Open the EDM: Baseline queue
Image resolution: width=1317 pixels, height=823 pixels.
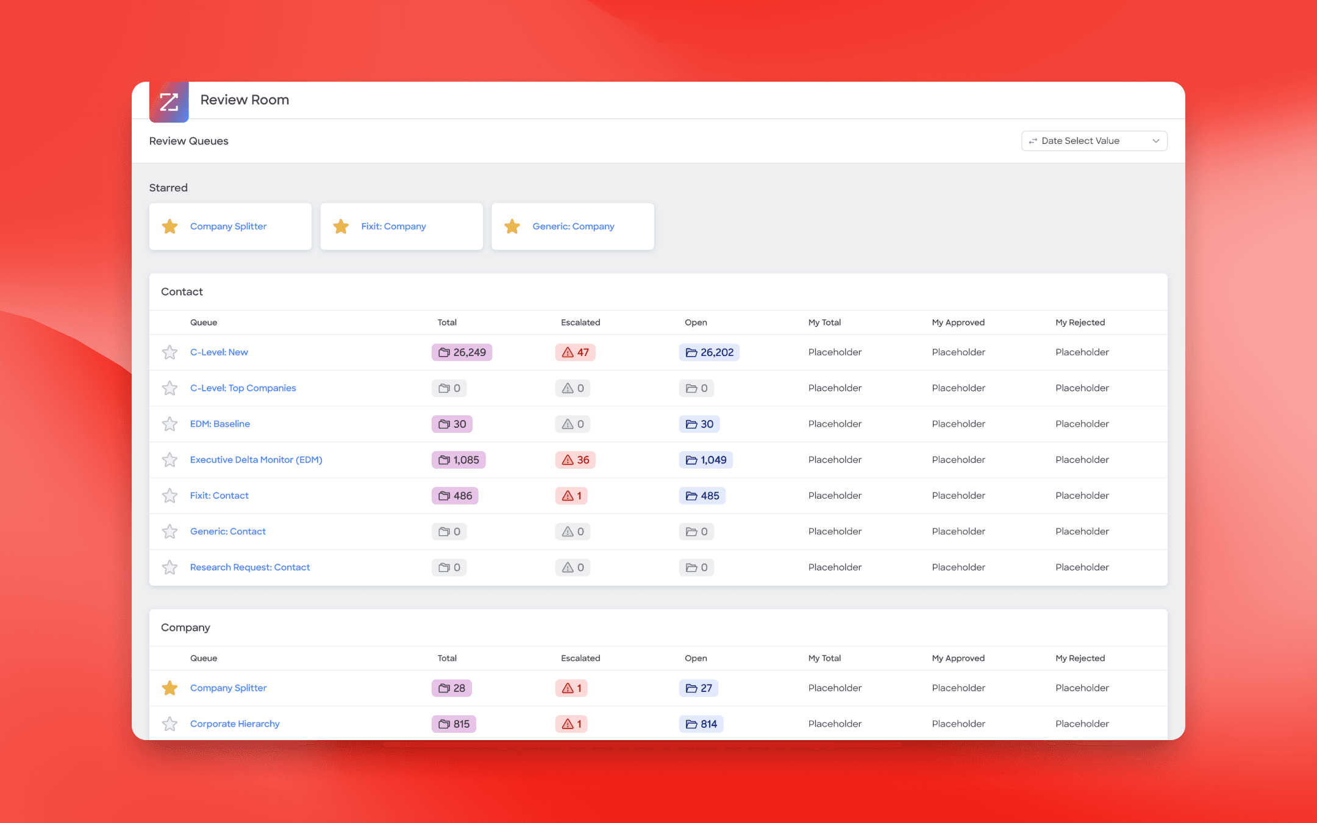tap(220, 424)
